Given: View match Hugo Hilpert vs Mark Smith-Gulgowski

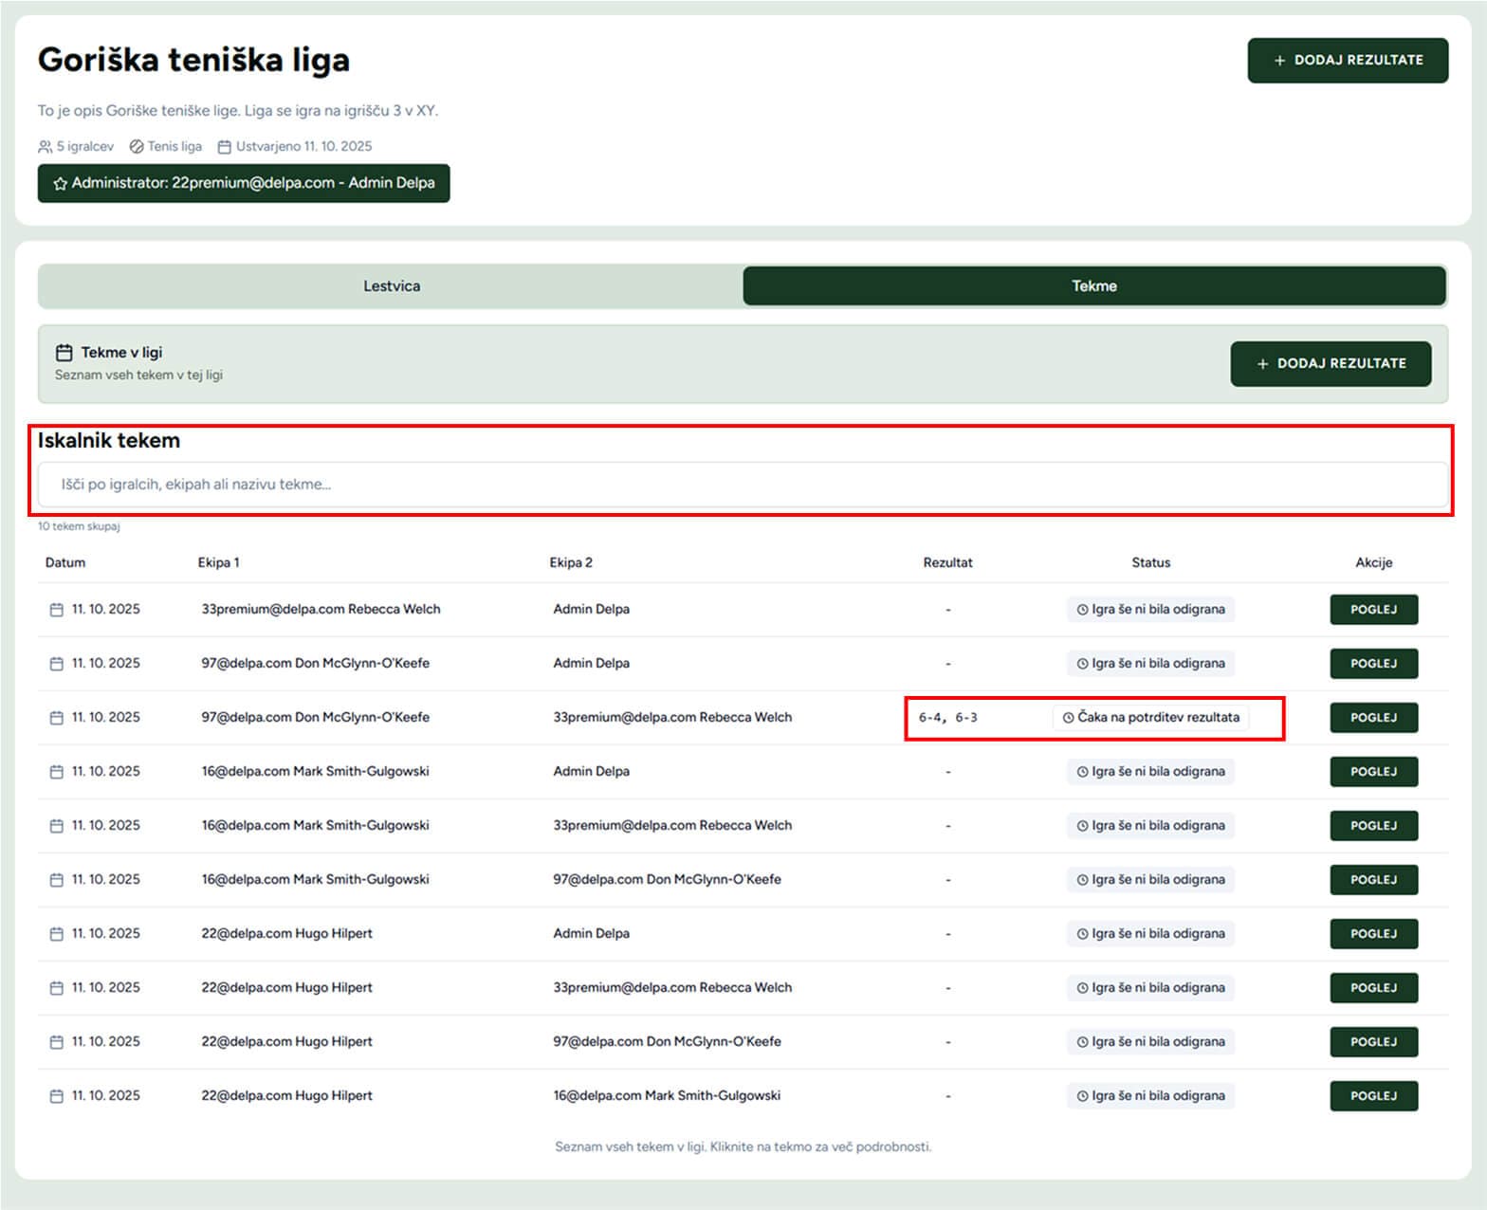Looking at the screenshot, I should click(x=1373, y=1096).
